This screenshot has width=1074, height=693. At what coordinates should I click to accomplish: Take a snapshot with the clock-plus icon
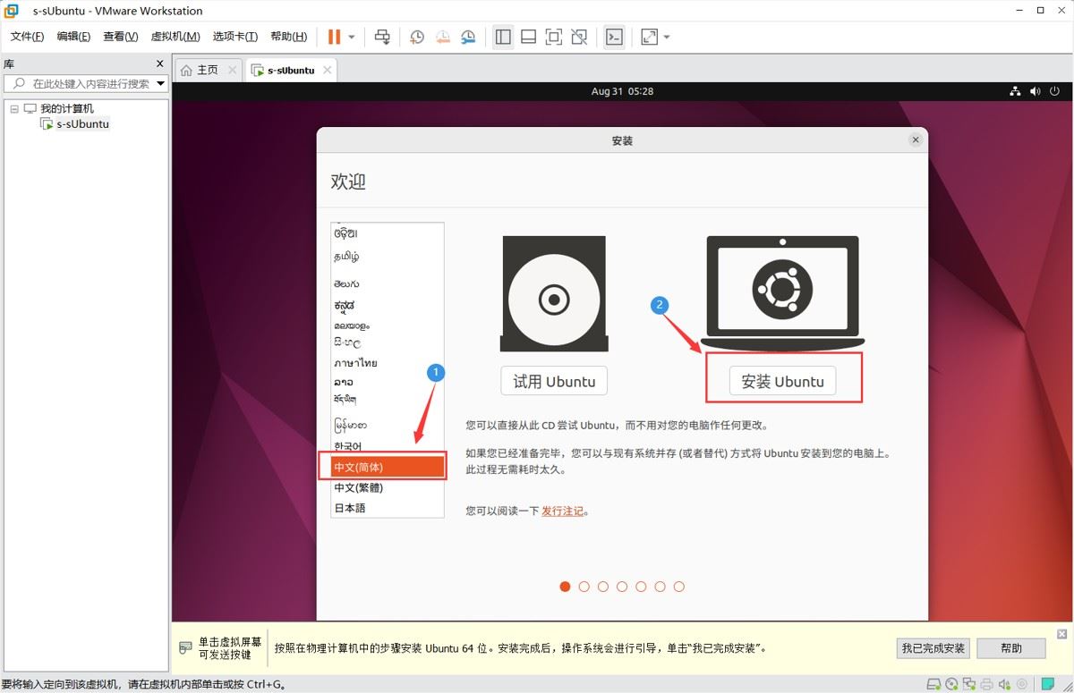point(417,37)
